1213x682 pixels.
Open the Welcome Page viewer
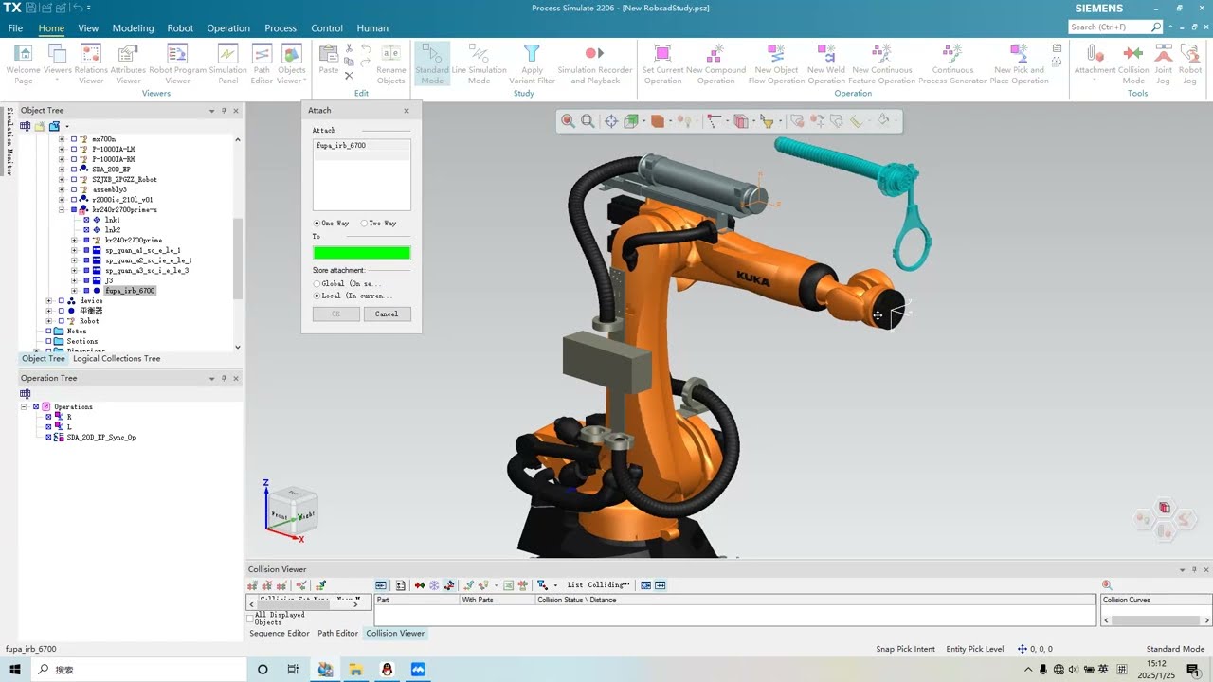(x=23, y=63)
